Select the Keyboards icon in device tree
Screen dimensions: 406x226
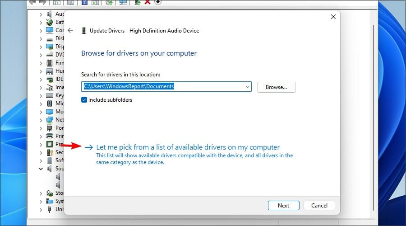click(x=50, y=95)
